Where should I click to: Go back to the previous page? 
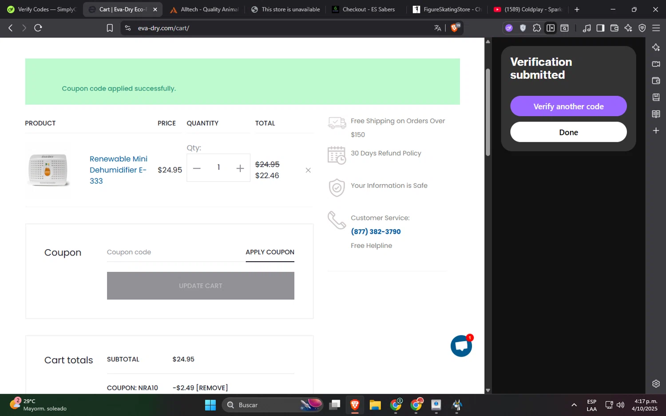pyautogui.click(x=11, y=28)
